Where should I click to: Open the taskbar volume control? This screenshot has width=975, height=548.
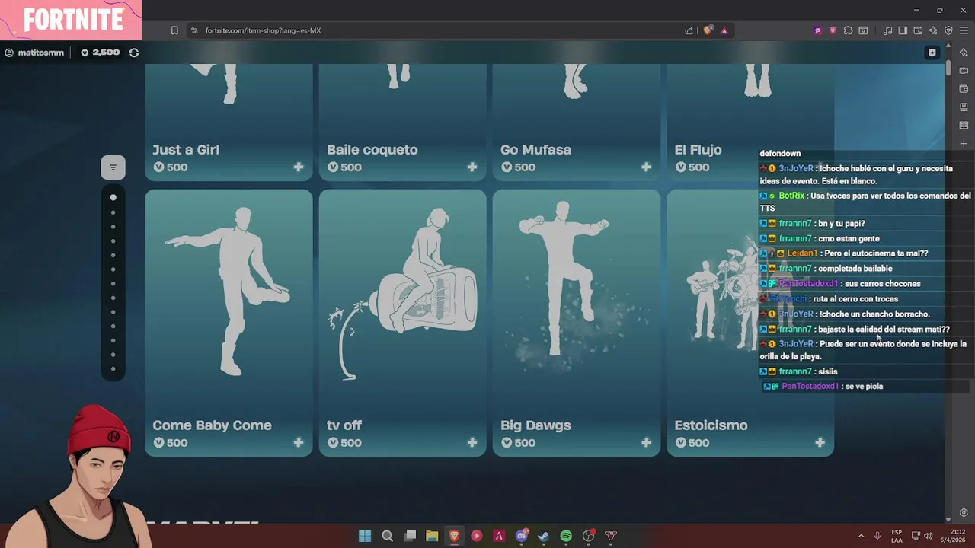[x=928, y=536]
